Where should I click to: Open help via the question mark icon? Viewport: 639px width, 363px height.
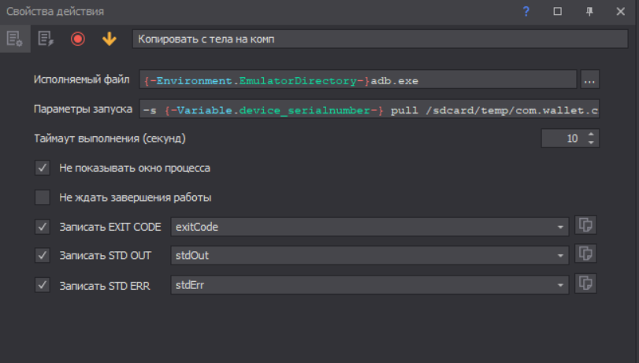click(526, 11)
